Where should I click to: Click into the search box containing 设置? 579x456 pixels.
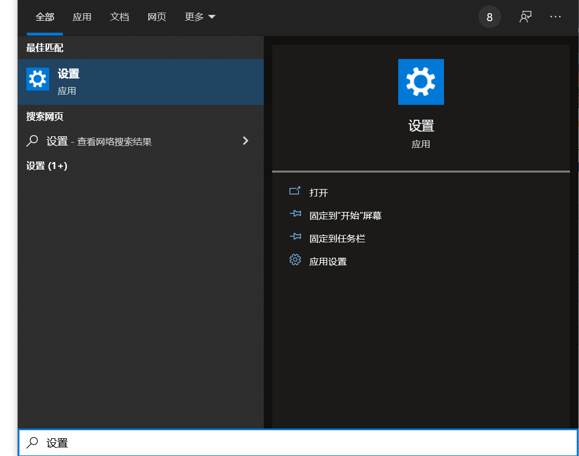(298, 443)
